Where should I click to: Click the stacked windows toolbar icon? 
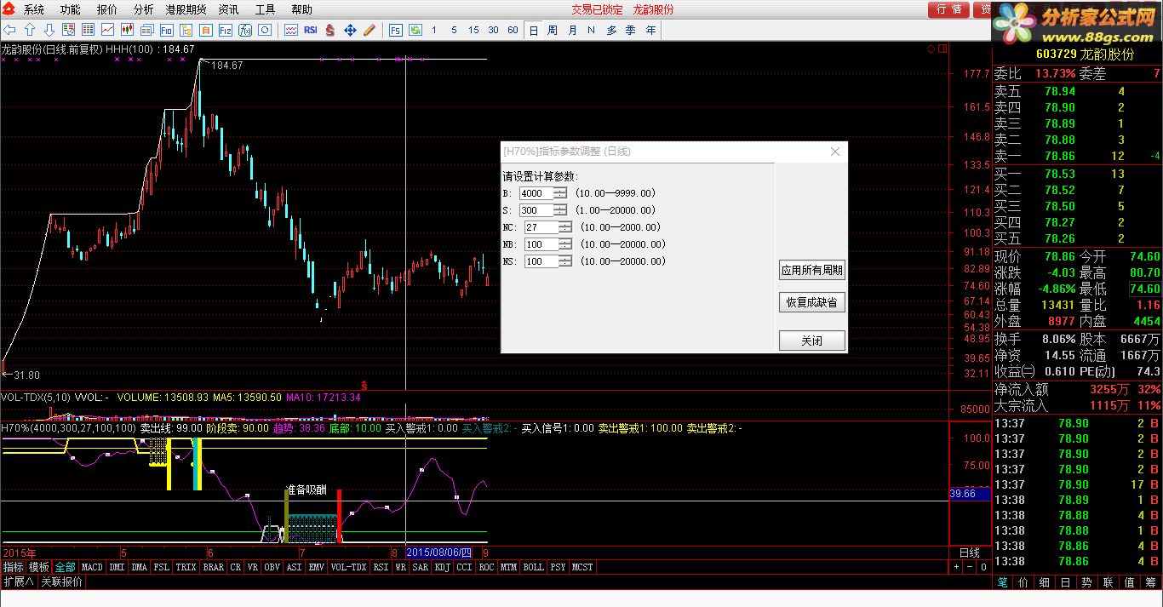click(147, 30)
